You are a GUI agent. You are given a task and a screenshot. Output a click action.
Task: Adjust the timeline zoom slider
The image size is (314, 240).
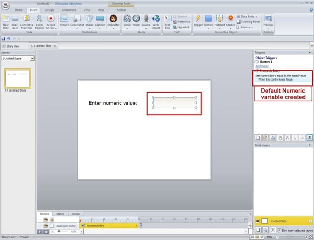59,231
